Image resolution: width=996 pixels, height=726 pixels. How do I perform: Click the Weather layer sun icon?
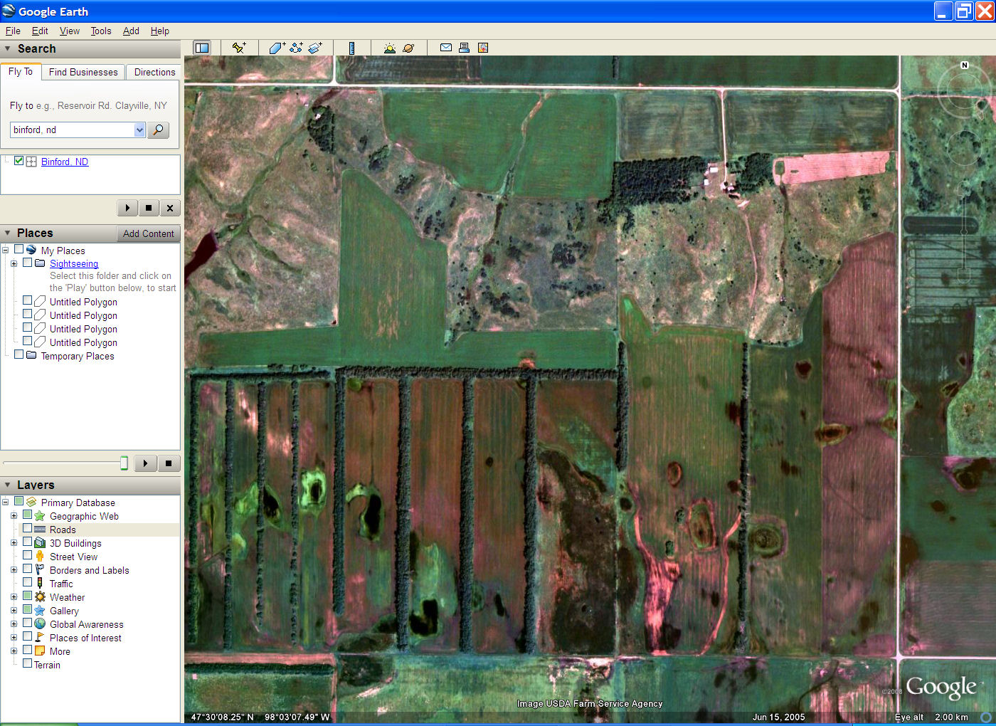40,596
